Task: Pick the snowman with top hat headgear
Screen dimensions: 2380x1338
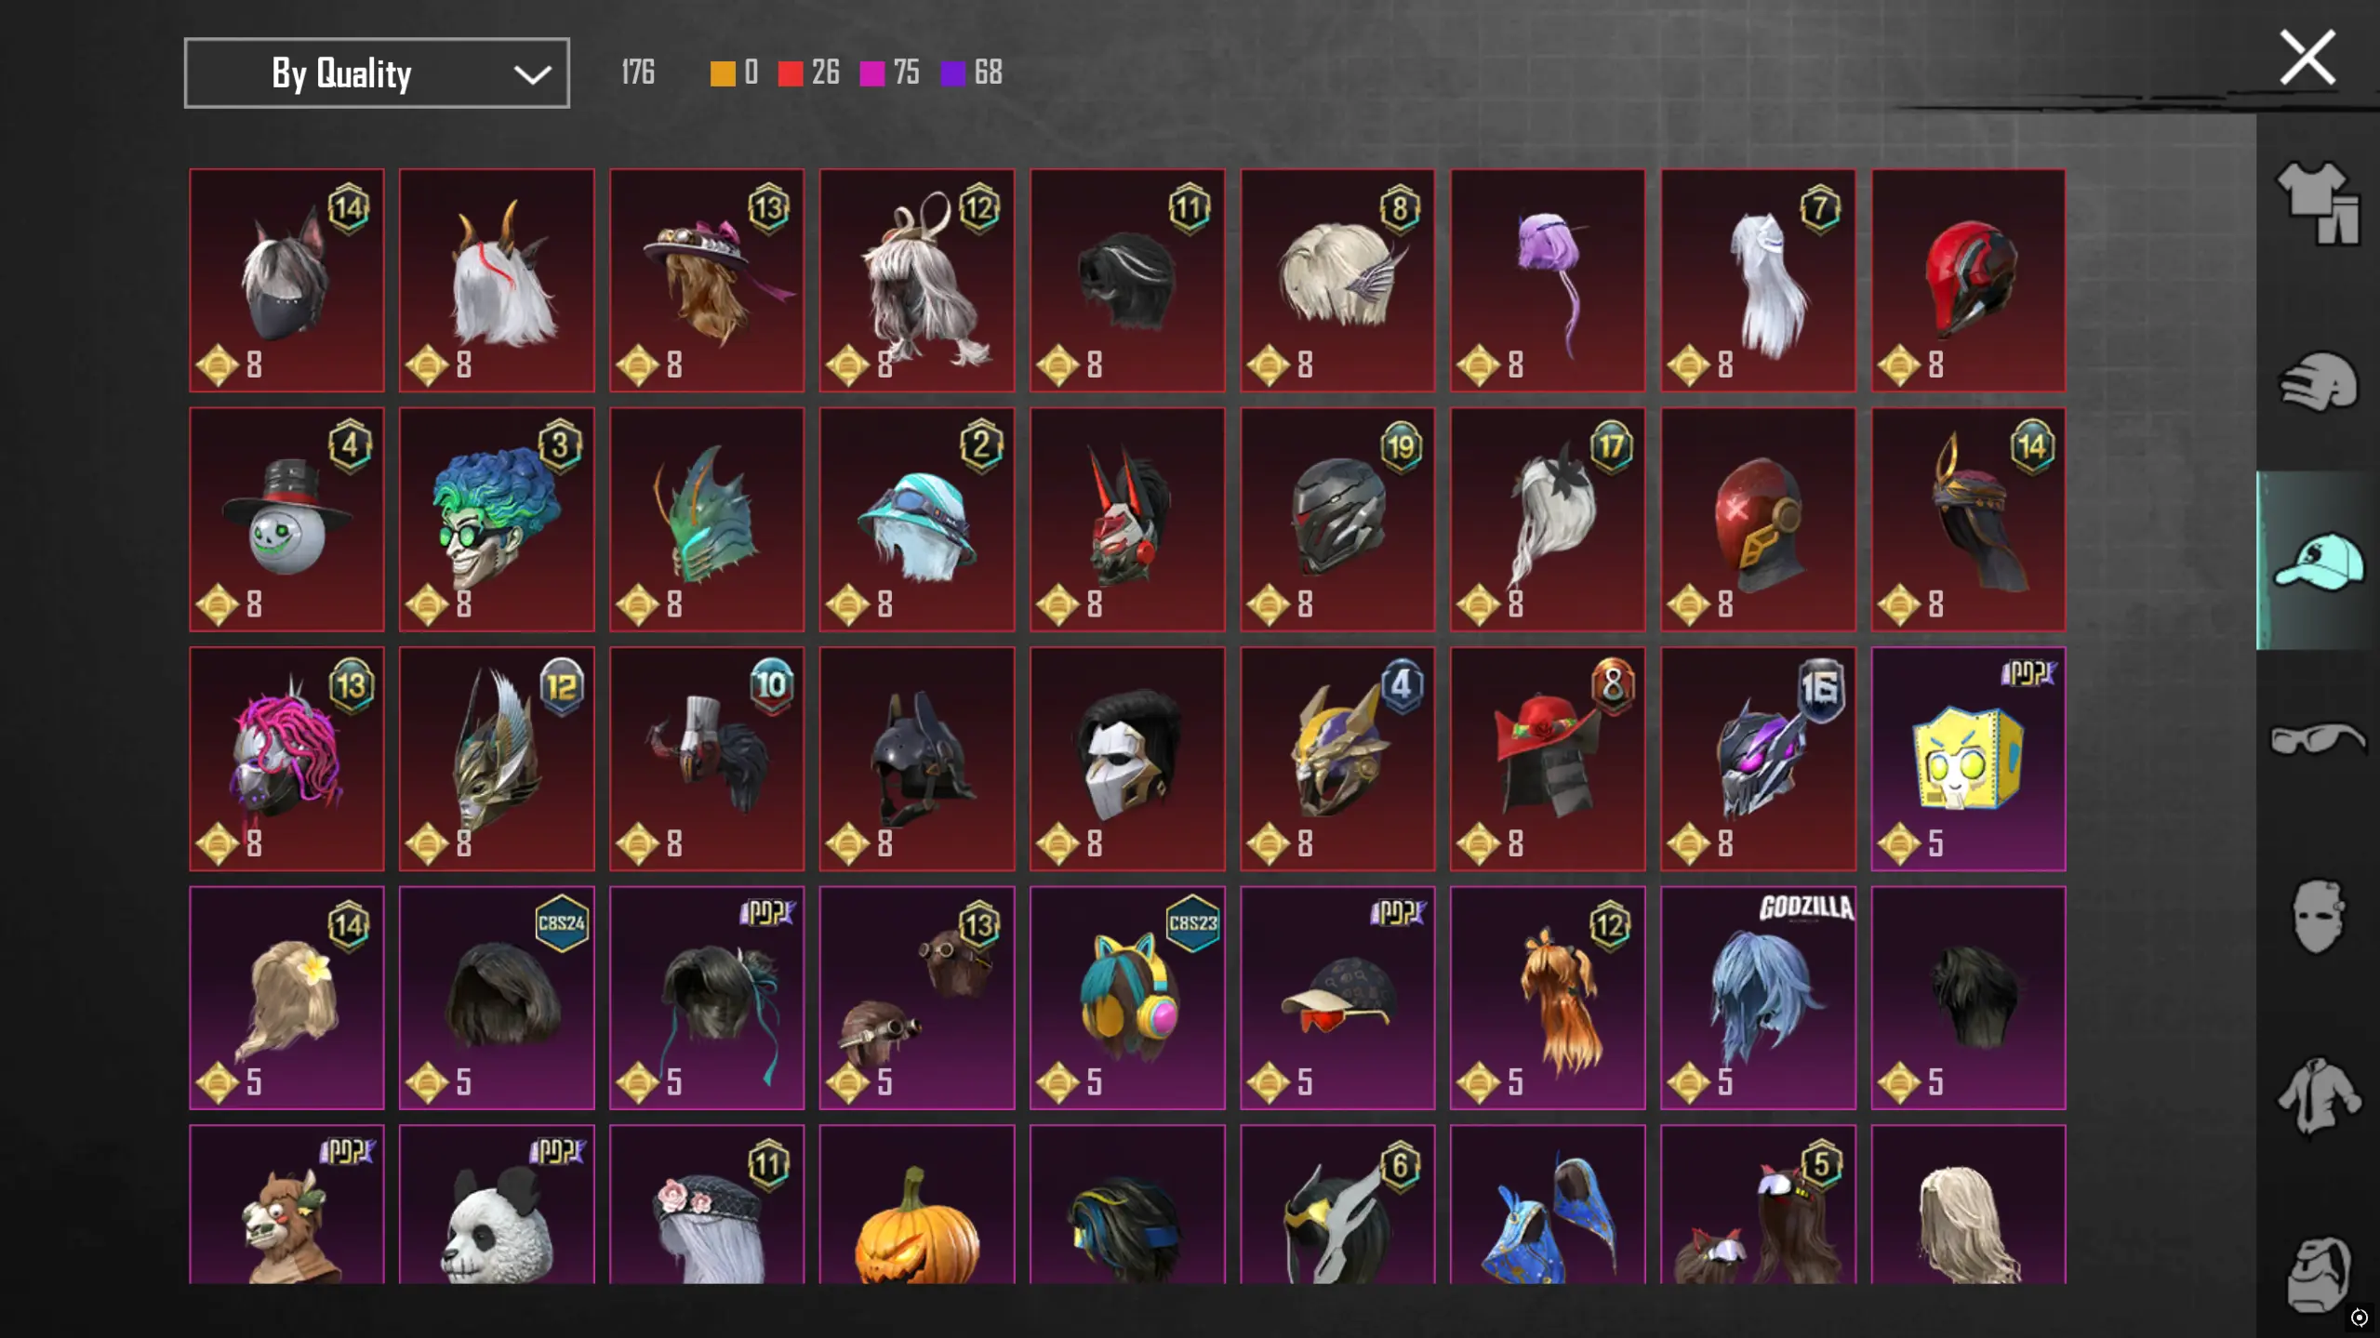Action: (286, 520)
